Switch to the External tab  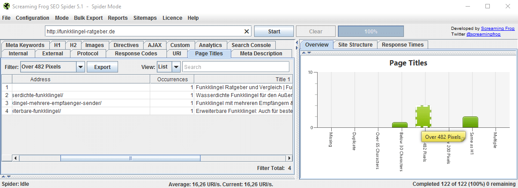click(52, 53)
